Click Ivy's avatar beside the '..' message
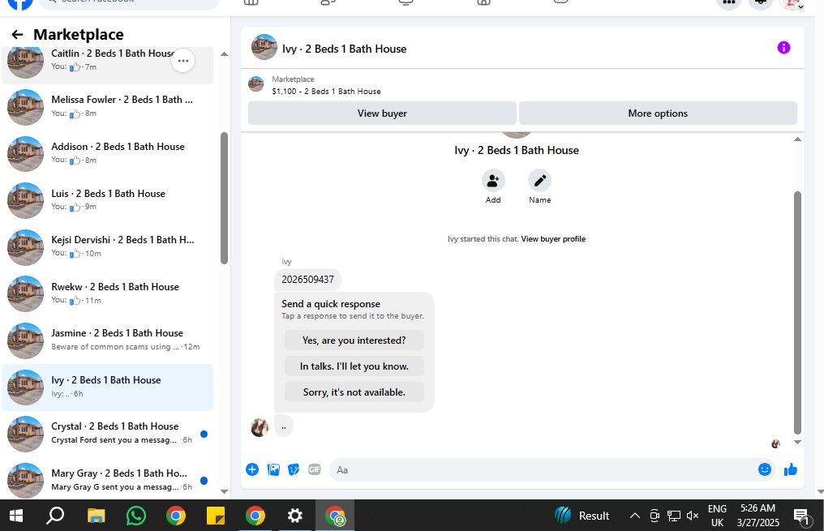This screenshot has height=531, width=824. [260, 427]
